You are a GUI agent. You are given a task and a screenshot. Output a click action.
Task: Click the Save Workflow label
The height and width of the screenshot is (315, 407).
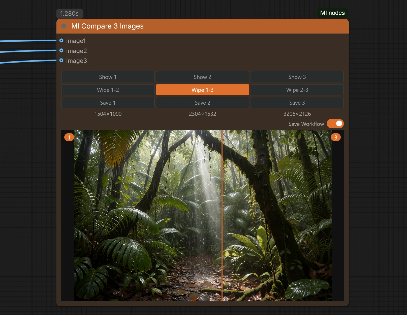pyautogui.click(x=306, y=124)
